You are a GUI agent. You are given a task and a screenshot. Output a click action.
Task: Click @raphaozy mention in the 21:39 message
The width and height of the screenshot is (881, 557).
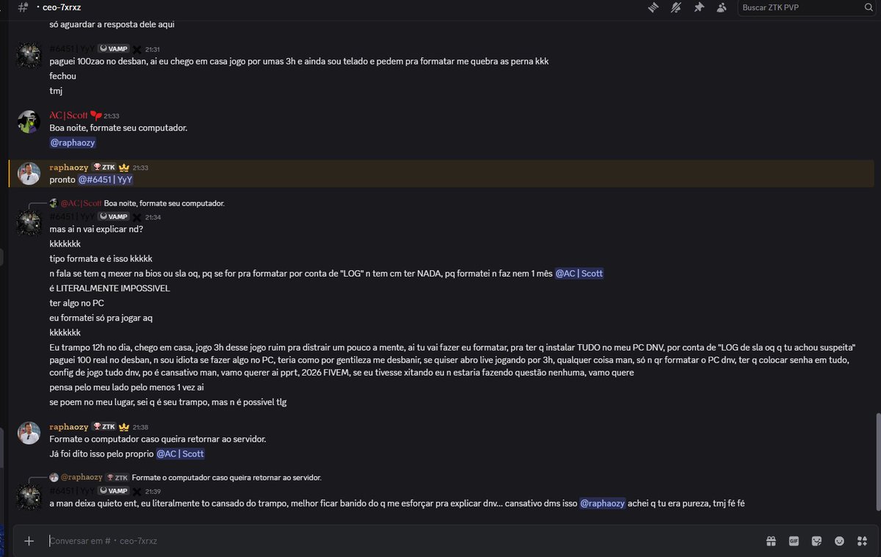point(603,503)
